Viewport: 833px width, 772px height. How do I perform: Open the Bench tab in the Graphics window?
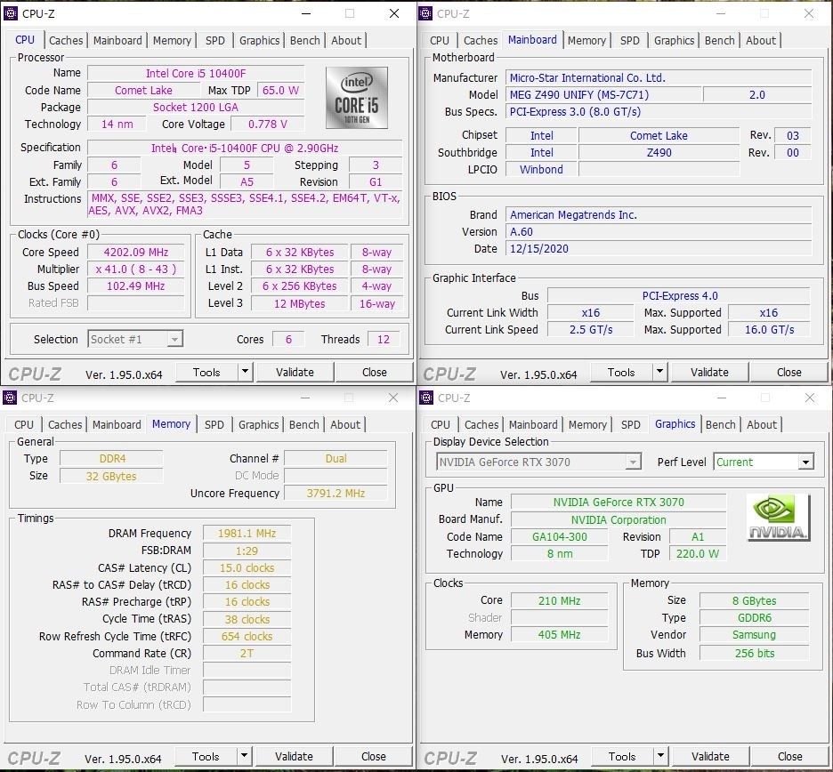point(720,425)
